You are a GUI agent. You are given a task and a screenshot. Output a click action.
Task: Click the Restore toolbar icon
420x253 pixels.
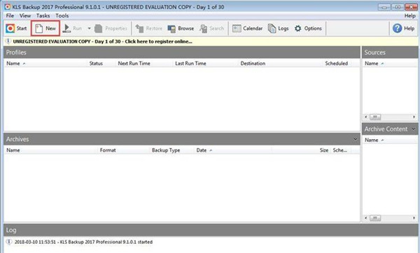pyautogui.click(x=139, y=29)
